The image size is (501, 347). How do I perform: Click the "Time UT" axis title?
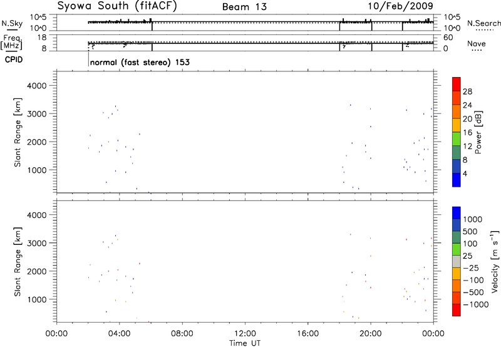pyautogui.click(x=245, y=343)
